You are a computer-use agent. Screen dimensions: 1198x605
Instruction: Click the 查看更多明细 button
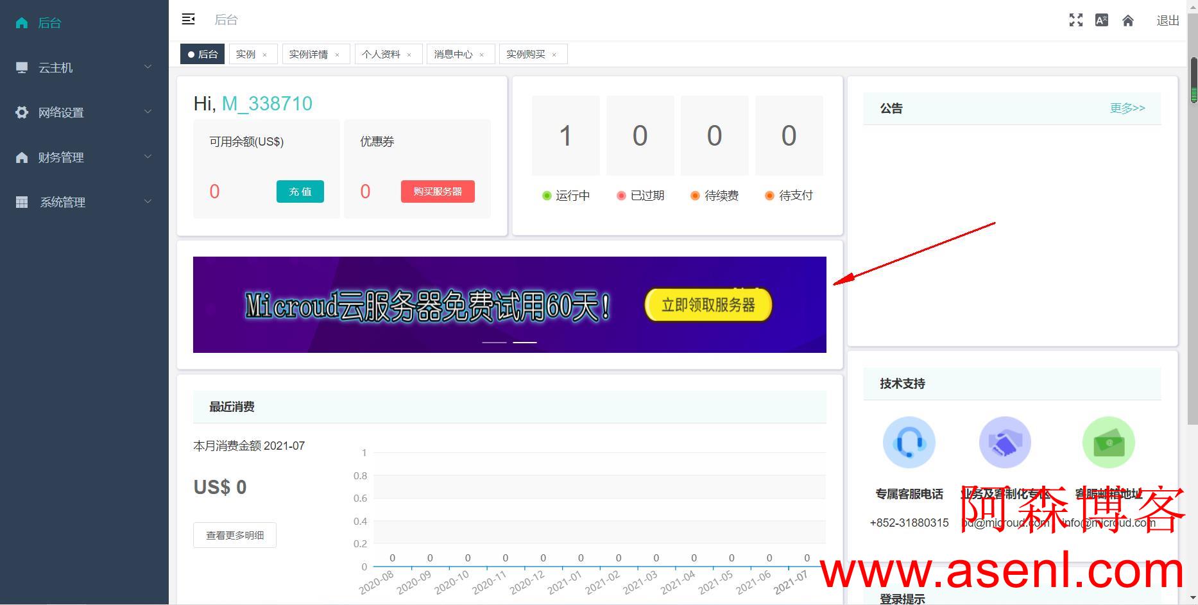click(235, 535)
